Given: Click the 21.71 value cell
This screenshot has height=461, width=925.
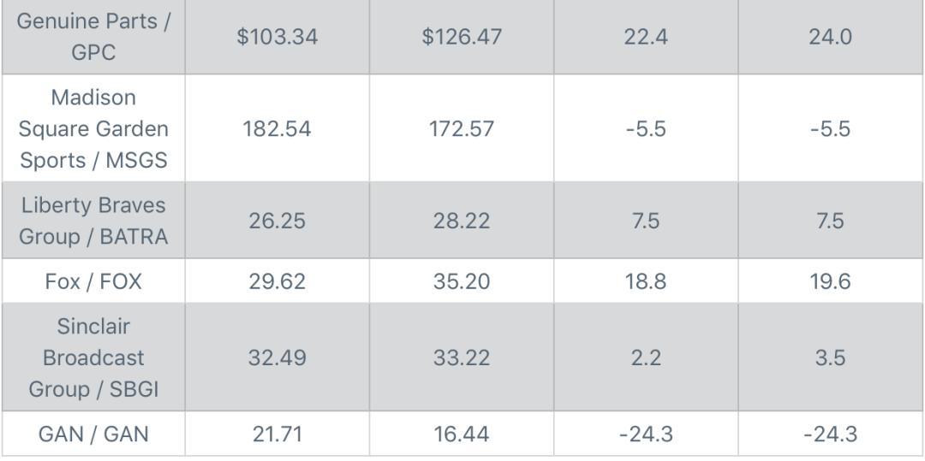Looking at the screenshot, I should 277,434.
